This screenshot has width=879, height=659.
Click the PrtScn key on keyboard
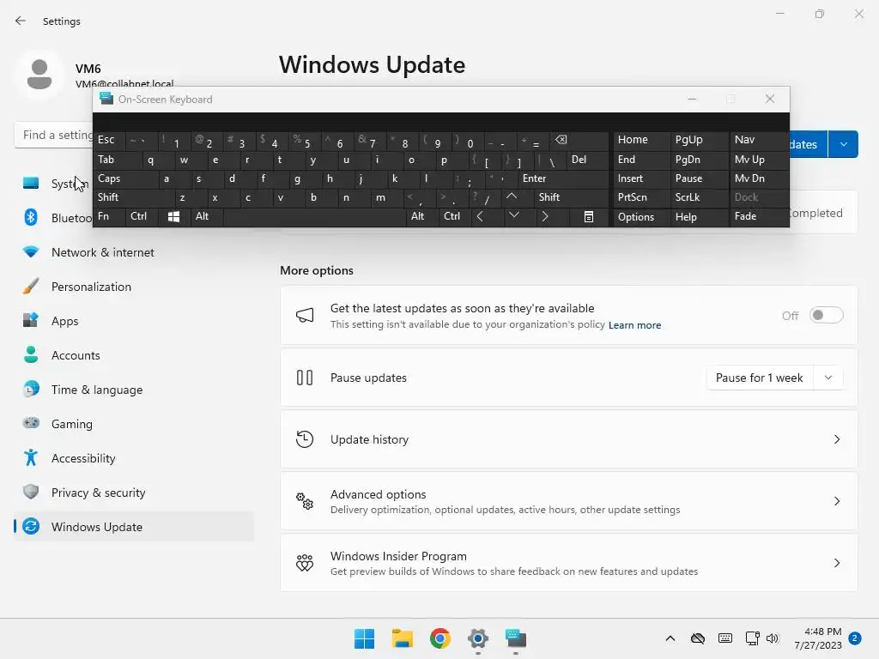[641, 198]
